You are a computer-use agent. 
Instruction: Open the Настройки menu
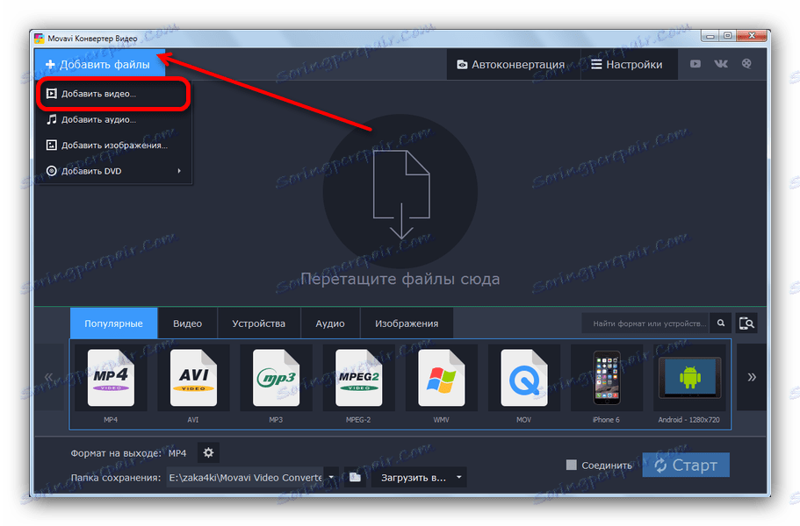point(627,65)
